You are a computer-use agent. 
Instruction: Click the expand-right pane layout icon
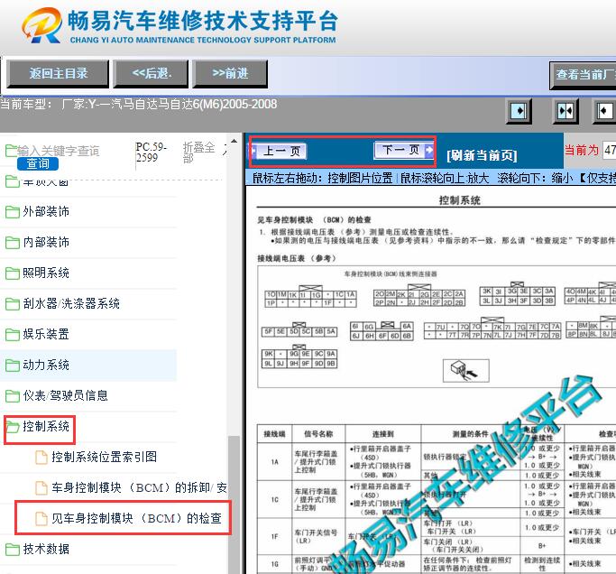pyautogui.click(x=519, y=111)
